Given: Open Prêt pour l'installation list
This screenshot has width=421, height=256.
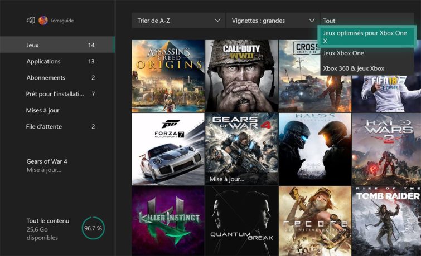Looking at the screenshot, I should pos(57,94).
